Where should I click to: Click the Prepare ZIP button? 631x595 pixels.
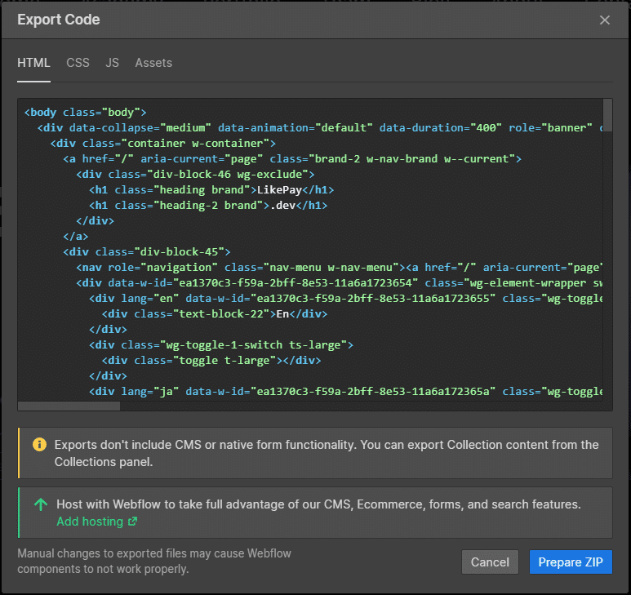(x=571, y=562)
